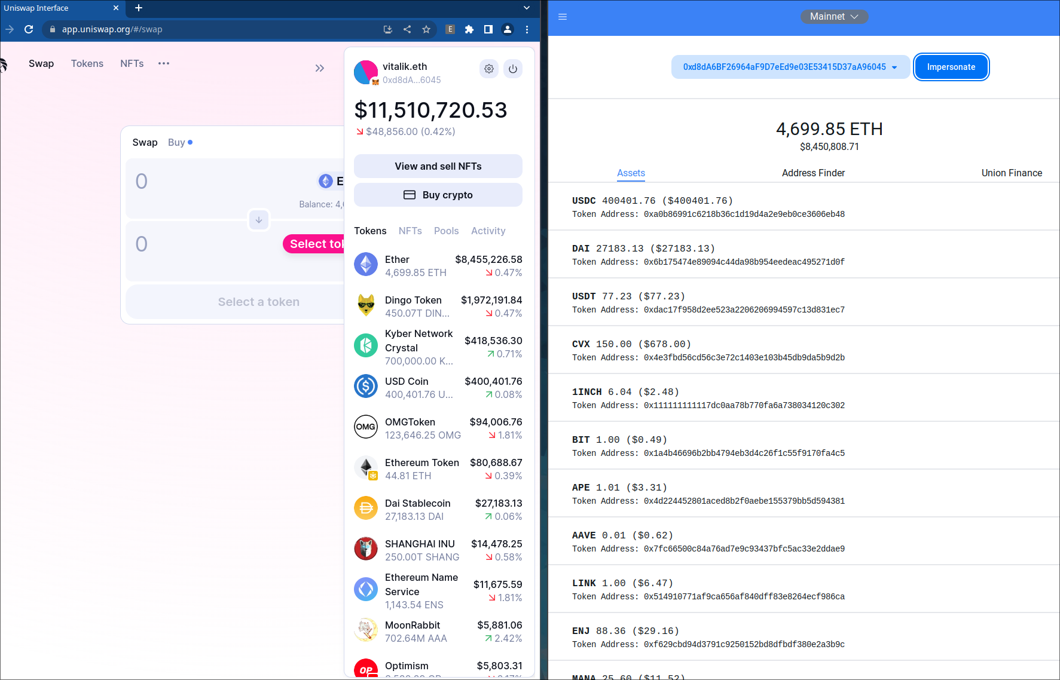Click Ethereum Name Service icon

click(x=366, y=589)
